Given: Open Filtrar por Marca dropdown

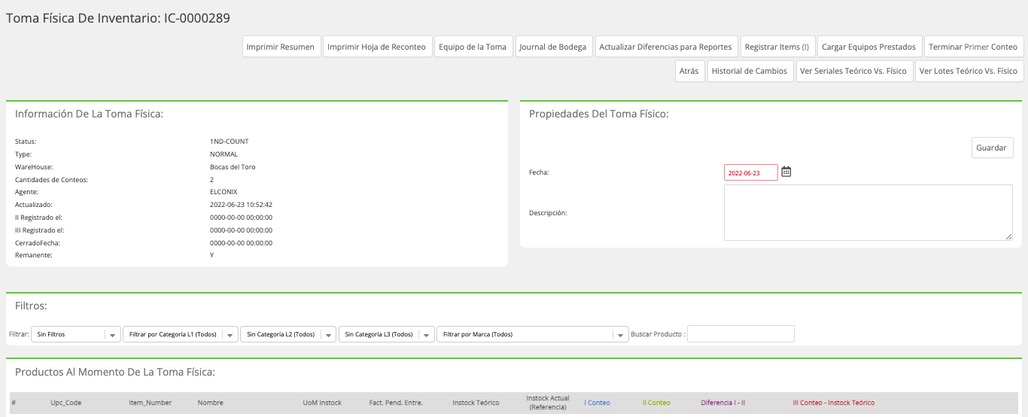Looking at the screenshot, I should click(533, 334).
